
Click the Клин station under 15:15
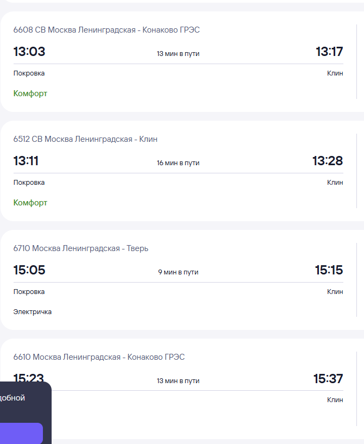(335, 292)
